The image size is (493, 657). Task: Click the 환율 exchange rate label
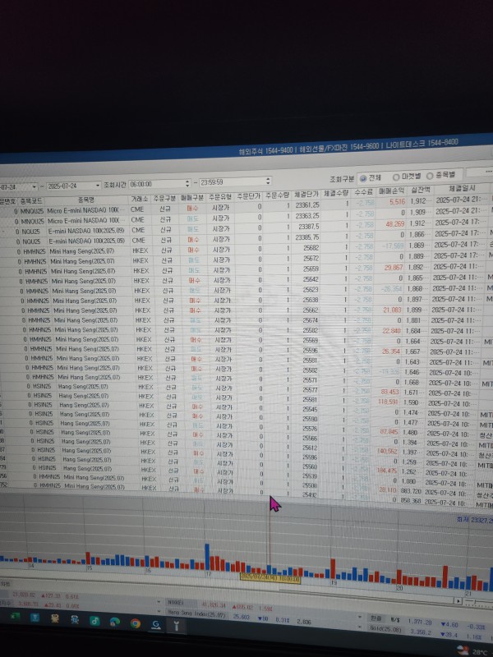point(376,618)
